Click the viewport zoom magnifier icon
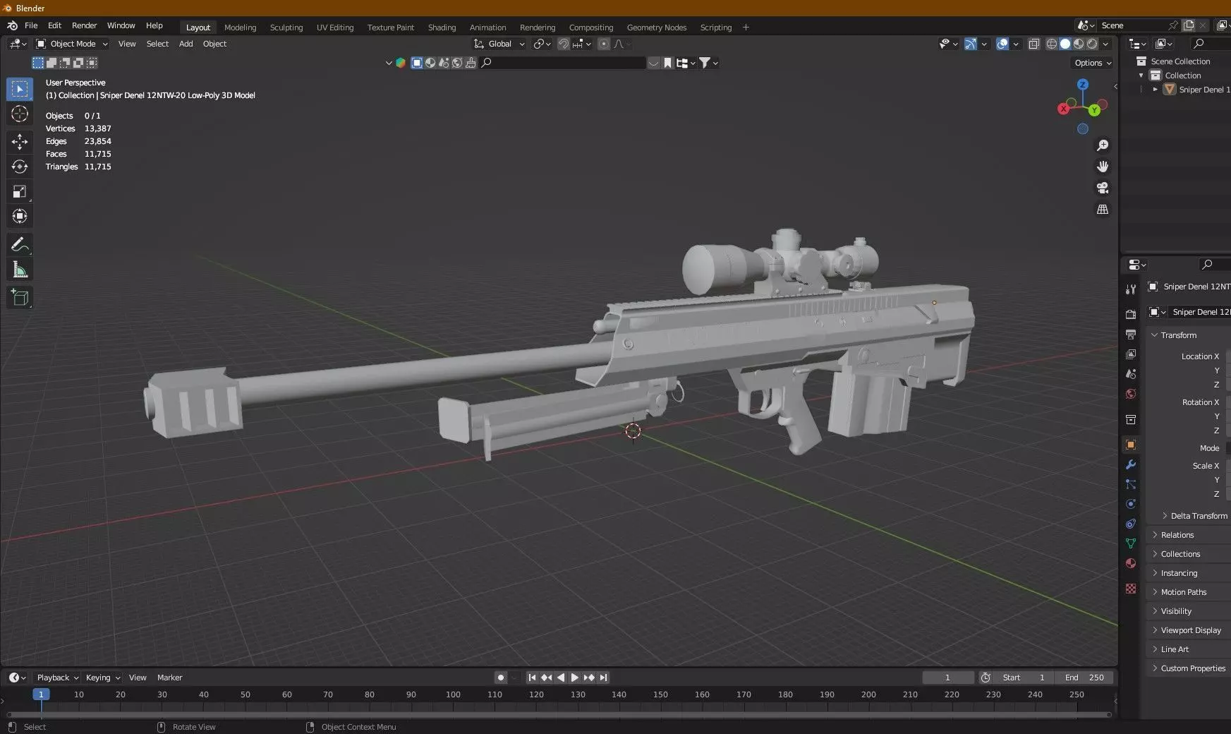The height and width of the screenshot is (734, 1231). (x=1103, y=145)
